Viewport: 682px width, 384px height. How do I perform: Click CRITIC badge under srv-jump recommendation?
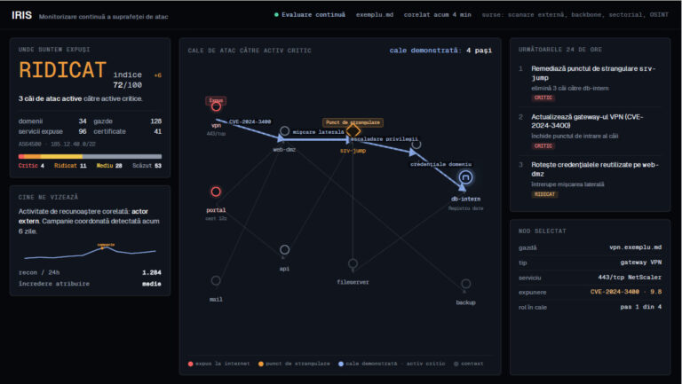tap(543, 98)
